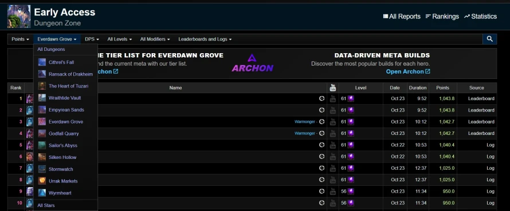Click the rank 6 hero portrait
510x211 pixels.
click(30, 157)
